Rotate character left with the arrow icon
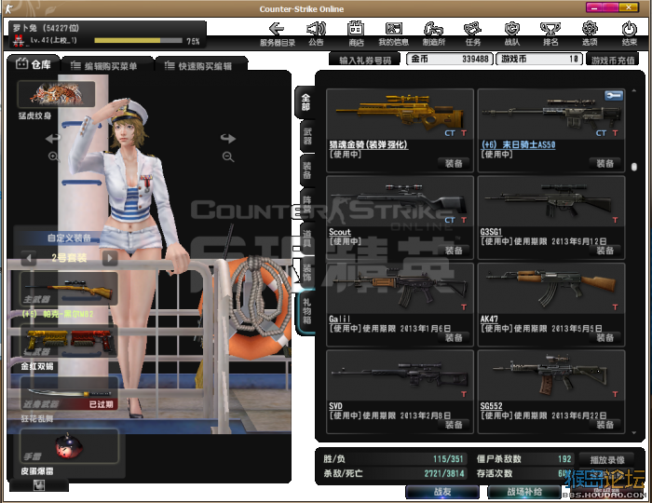Screen dimensions: 652x503 click(x=53, y=138)
